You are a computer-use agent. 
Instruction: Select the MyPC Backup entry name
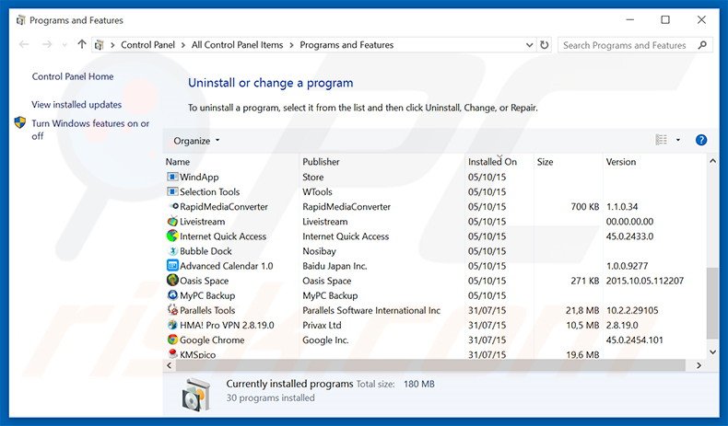coord(207,295)
